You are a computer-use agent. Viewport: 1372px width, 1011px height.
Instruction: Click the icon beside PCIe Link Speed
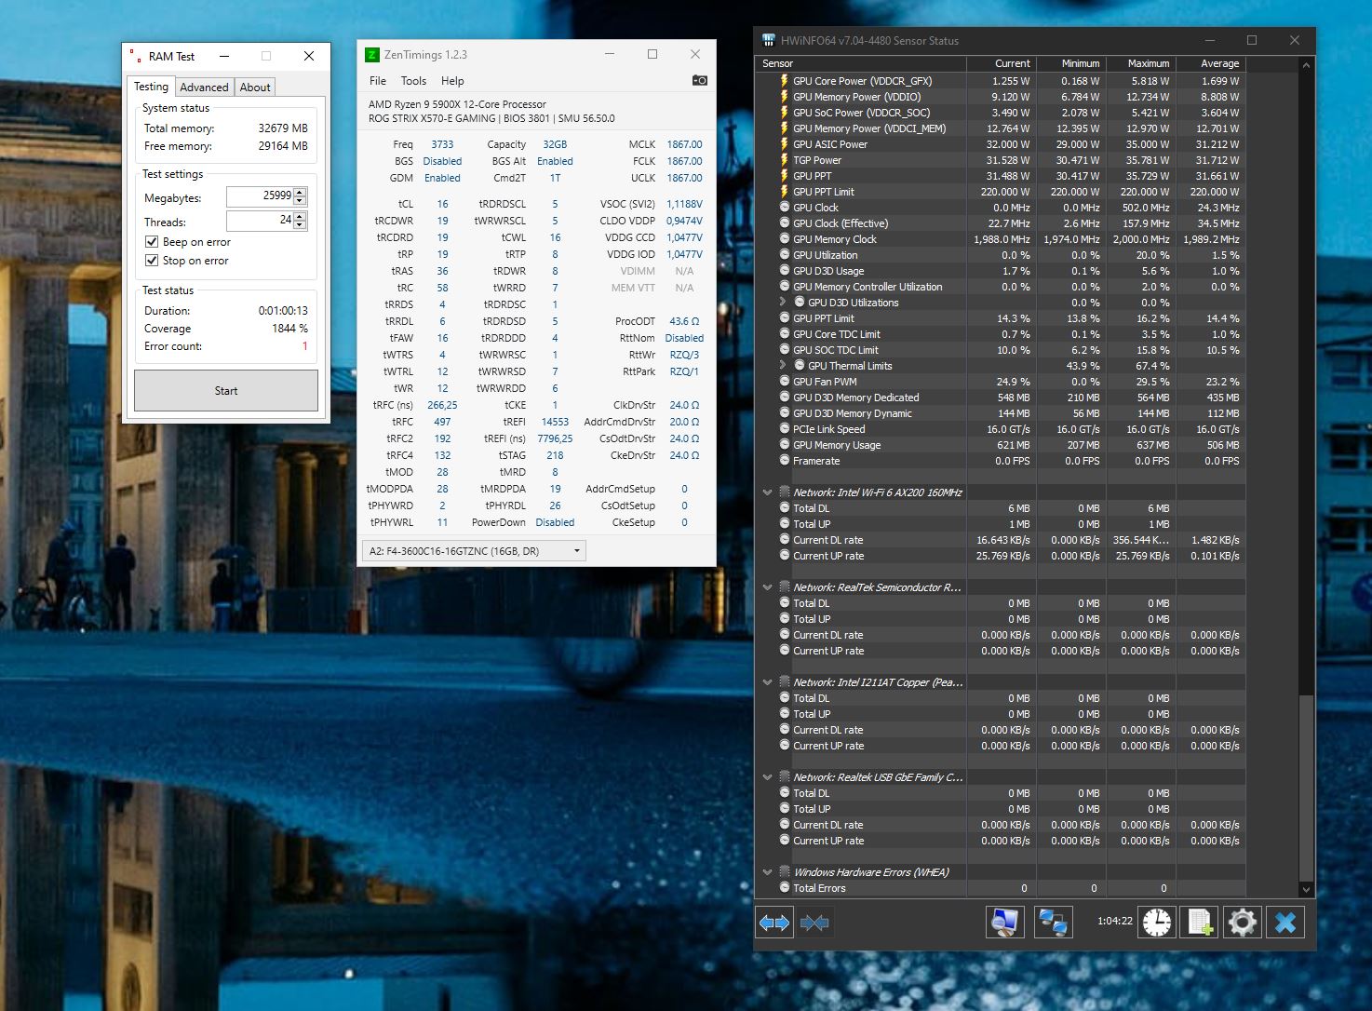[785, 429]
